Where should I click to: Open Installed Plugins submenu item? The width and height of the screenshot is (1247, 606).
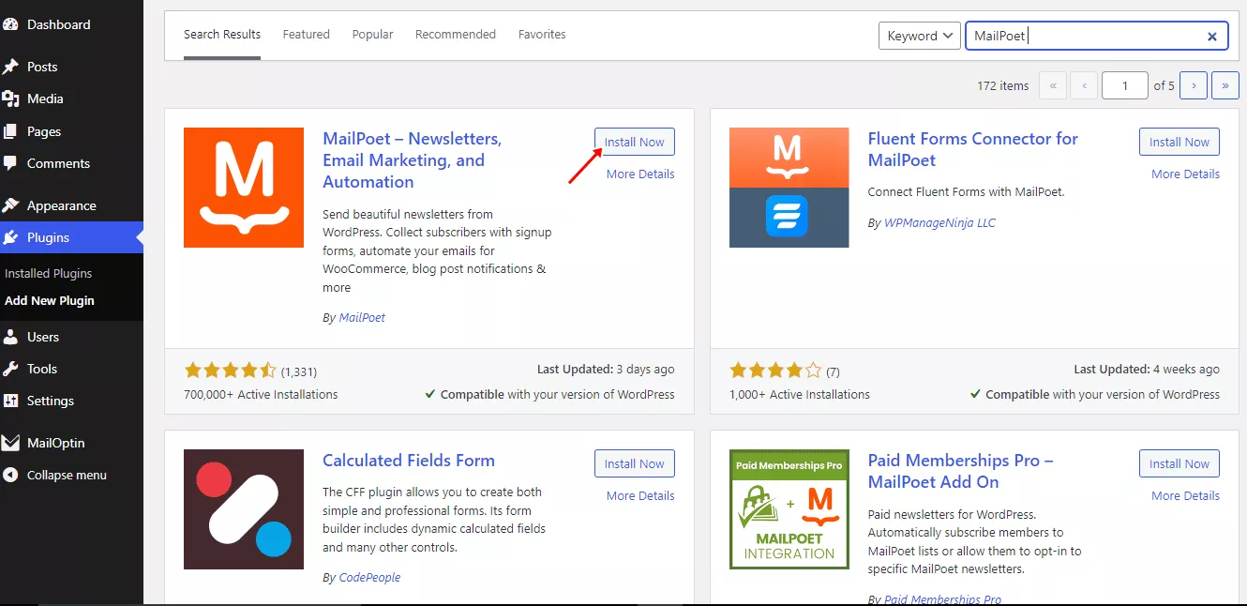pos(49,274)
